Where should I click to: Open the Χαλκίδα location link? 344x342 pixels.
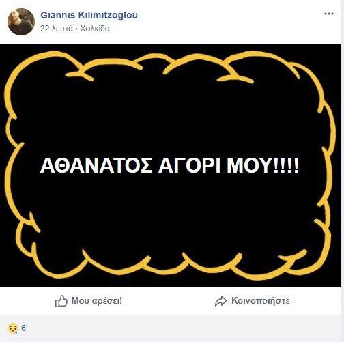pos(95,29)
